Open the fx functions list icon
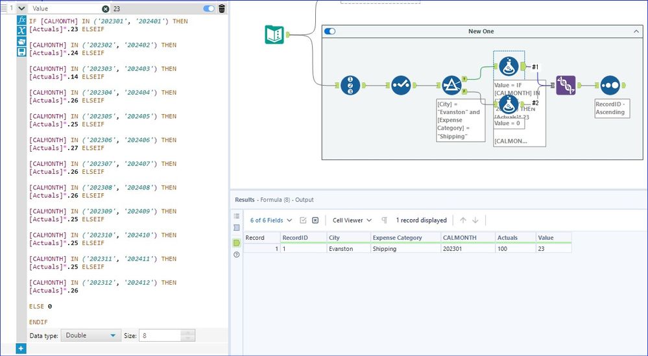This screenshot has width=648, height=356. pos(21,20)
